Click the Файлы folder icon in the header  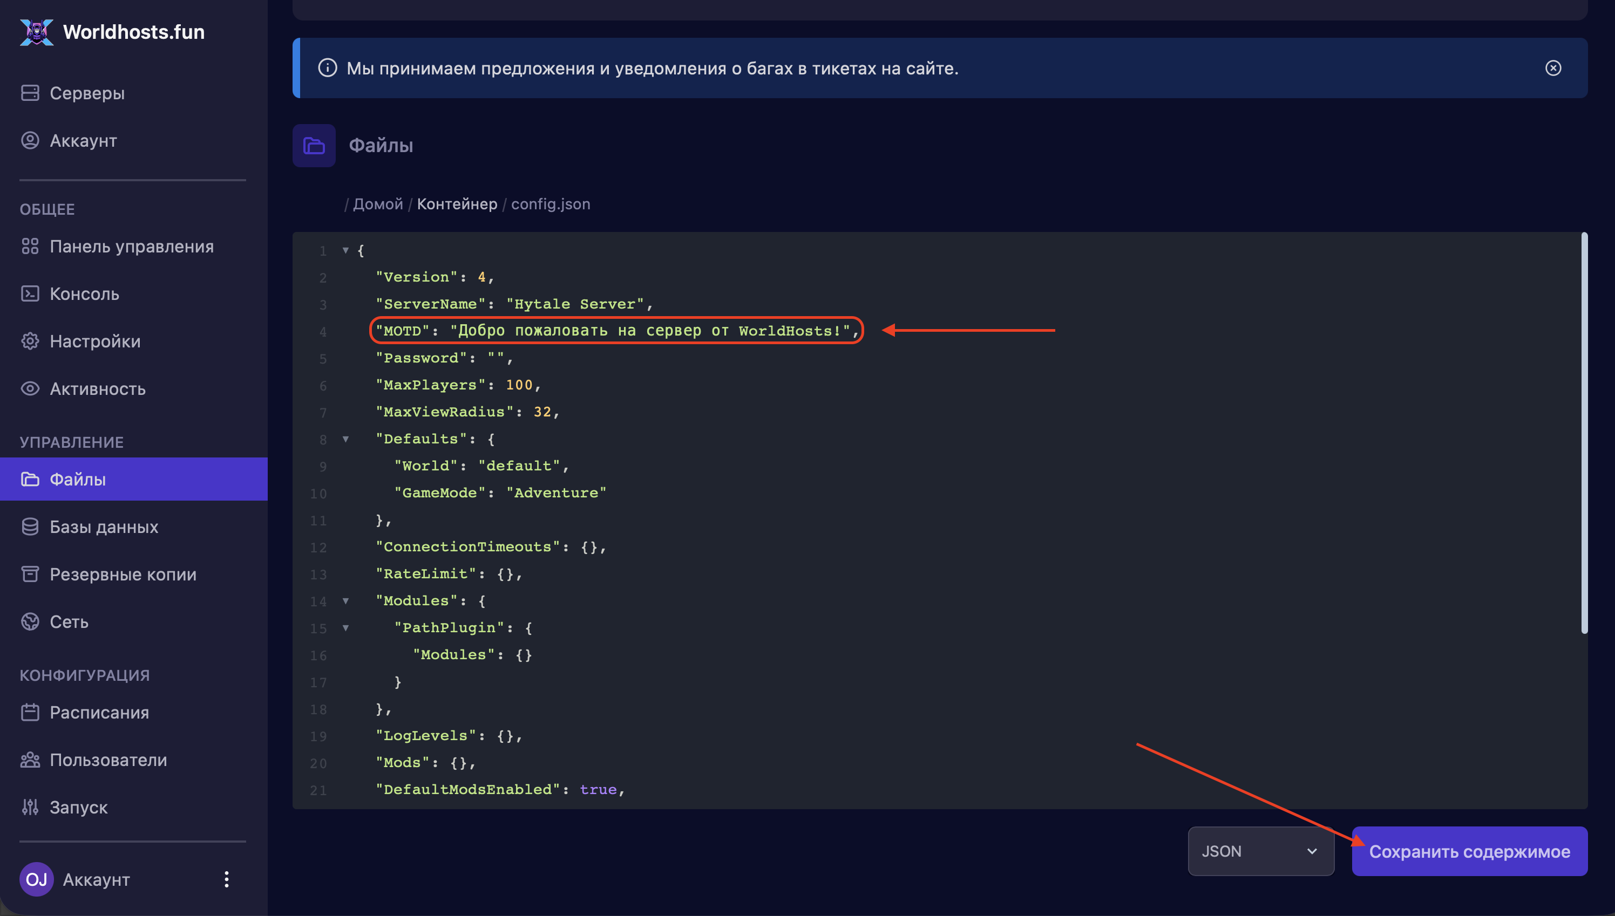[314, 145]
